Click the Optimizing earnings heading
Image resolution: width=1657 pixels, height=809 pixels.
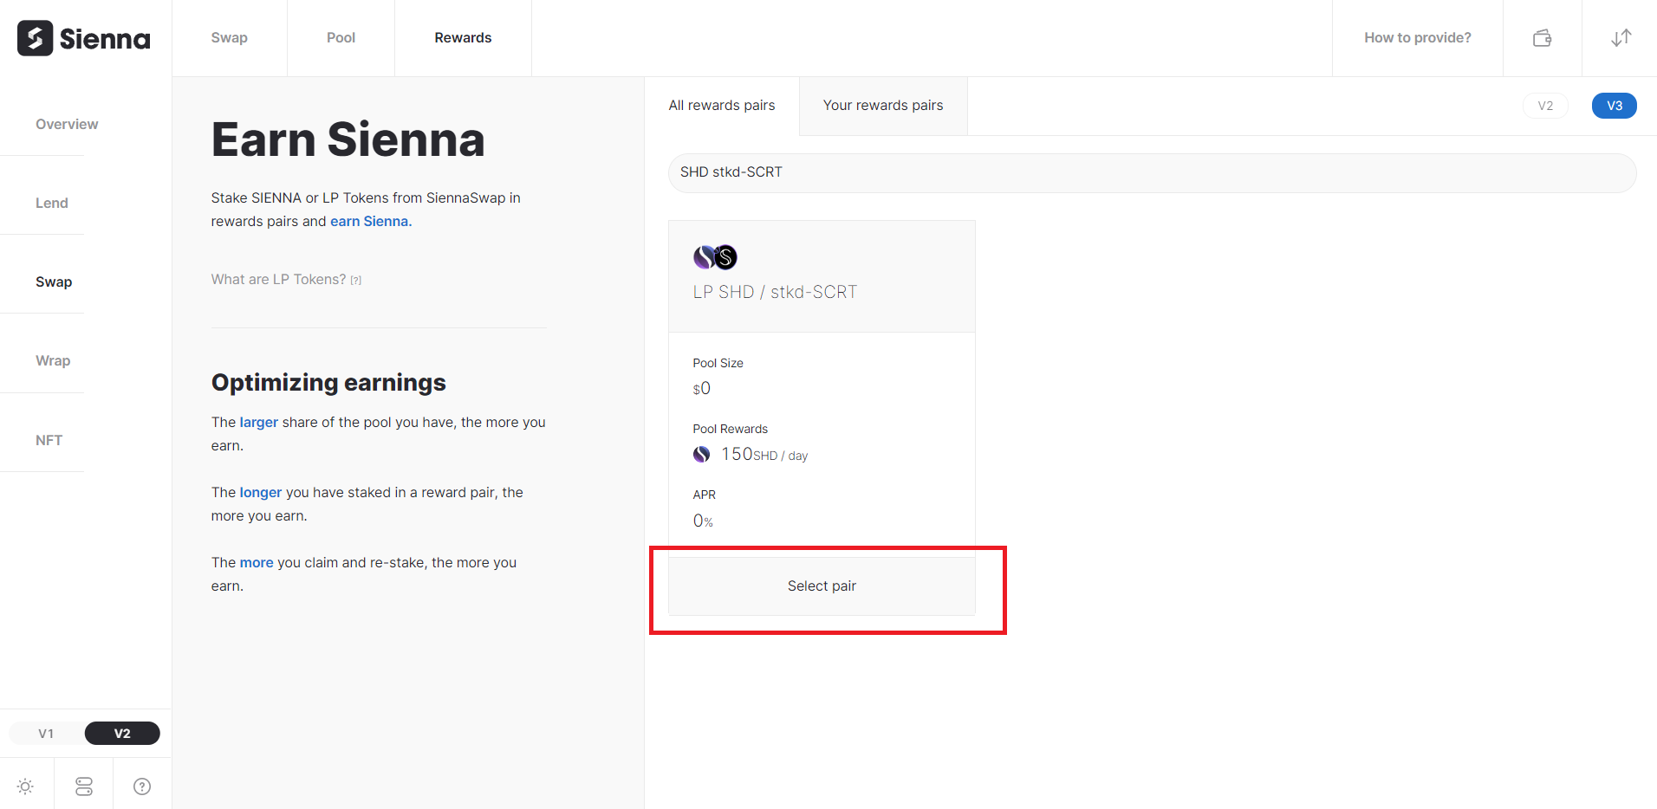(x=328, y=383)
